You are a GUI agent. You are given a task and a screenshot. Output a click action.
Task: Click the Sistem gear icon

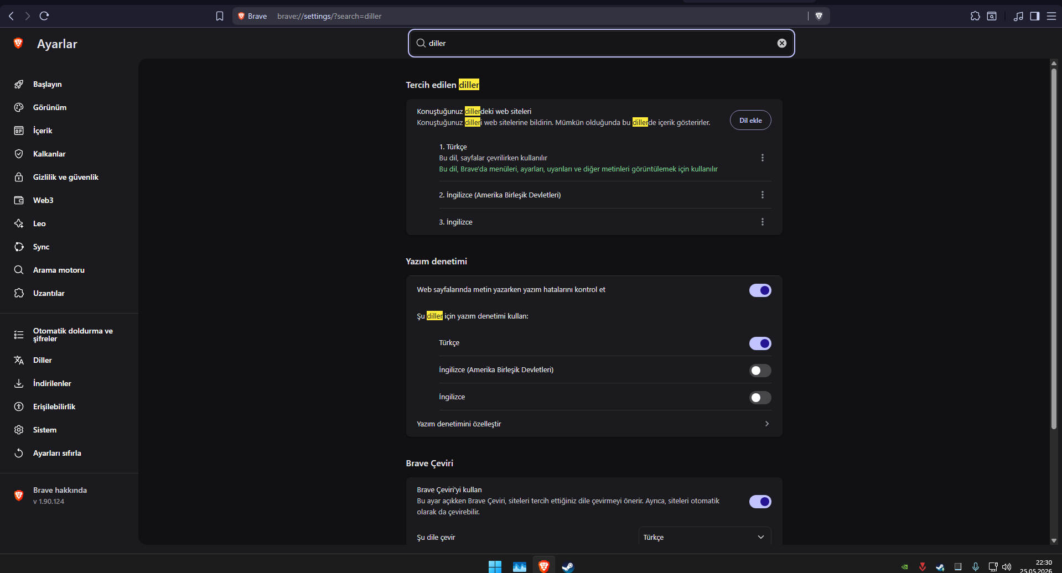tap(19, 430)
